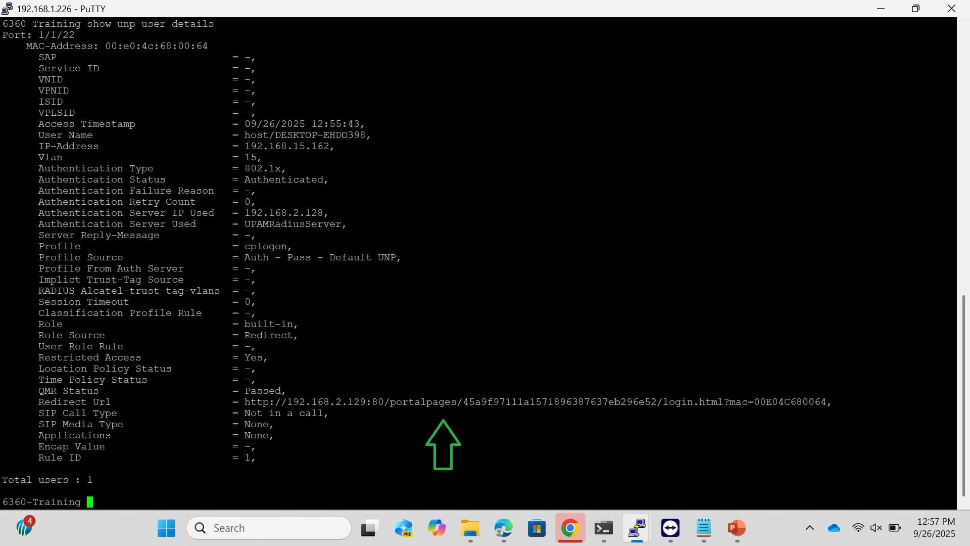Open the Terminal app in the taskbar
The width and height of the screenshot is (970, 546).
603,528
